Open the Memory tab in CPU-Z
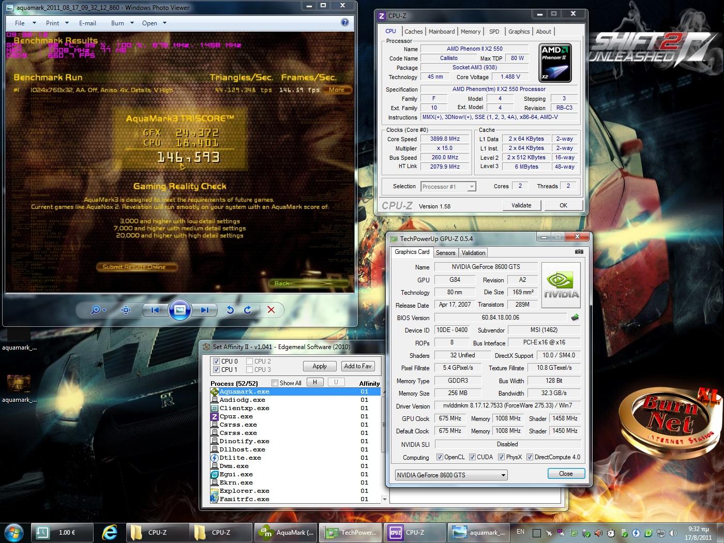This screenshot has width=724, height=543. pyautogui.click(x=471, y=32)
